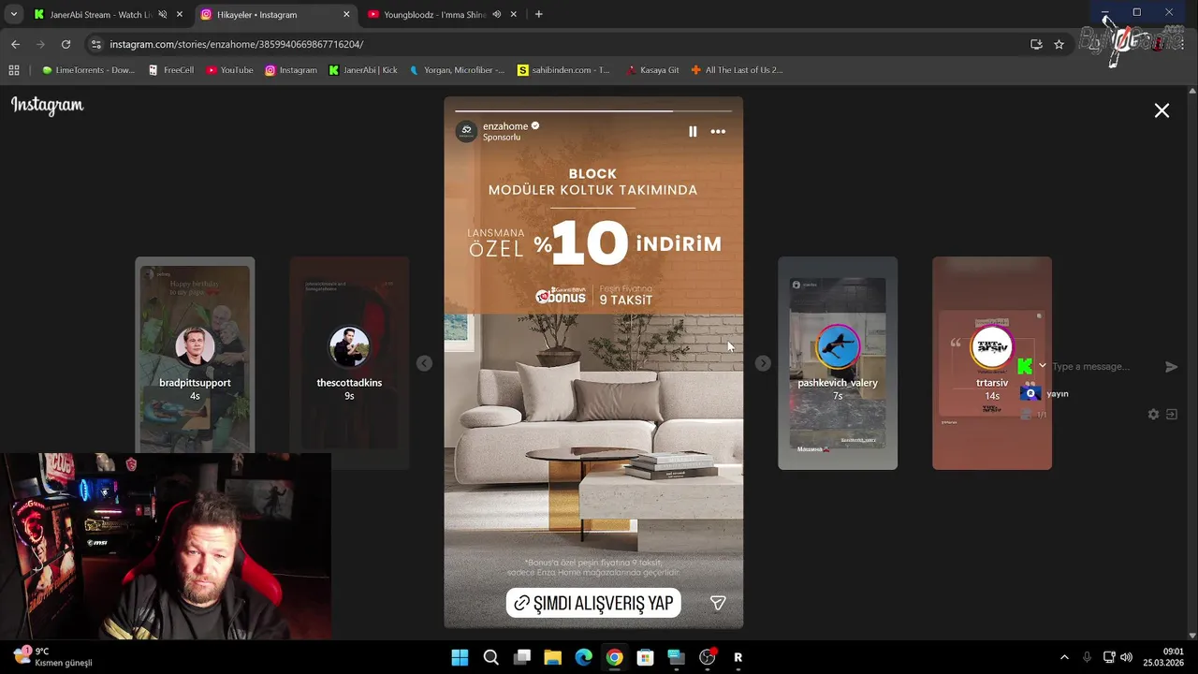Screen dimensions: 1198x674
Task: View site information icon
Action: [95, 44]
